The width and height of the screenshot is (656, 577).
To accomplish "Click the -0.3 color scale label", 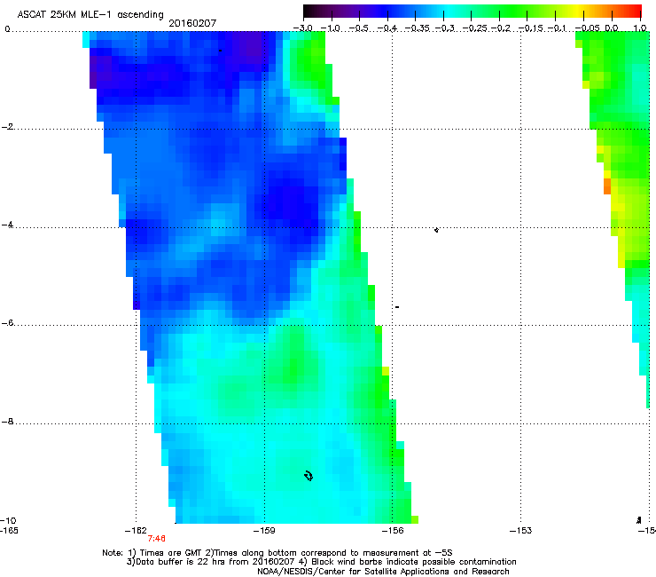I will click(x=445, y=28).
